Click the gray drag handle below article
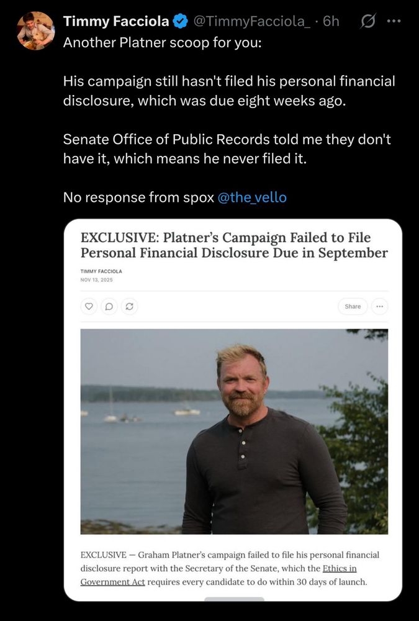The image size is (419, 621). tap(234, 599)
